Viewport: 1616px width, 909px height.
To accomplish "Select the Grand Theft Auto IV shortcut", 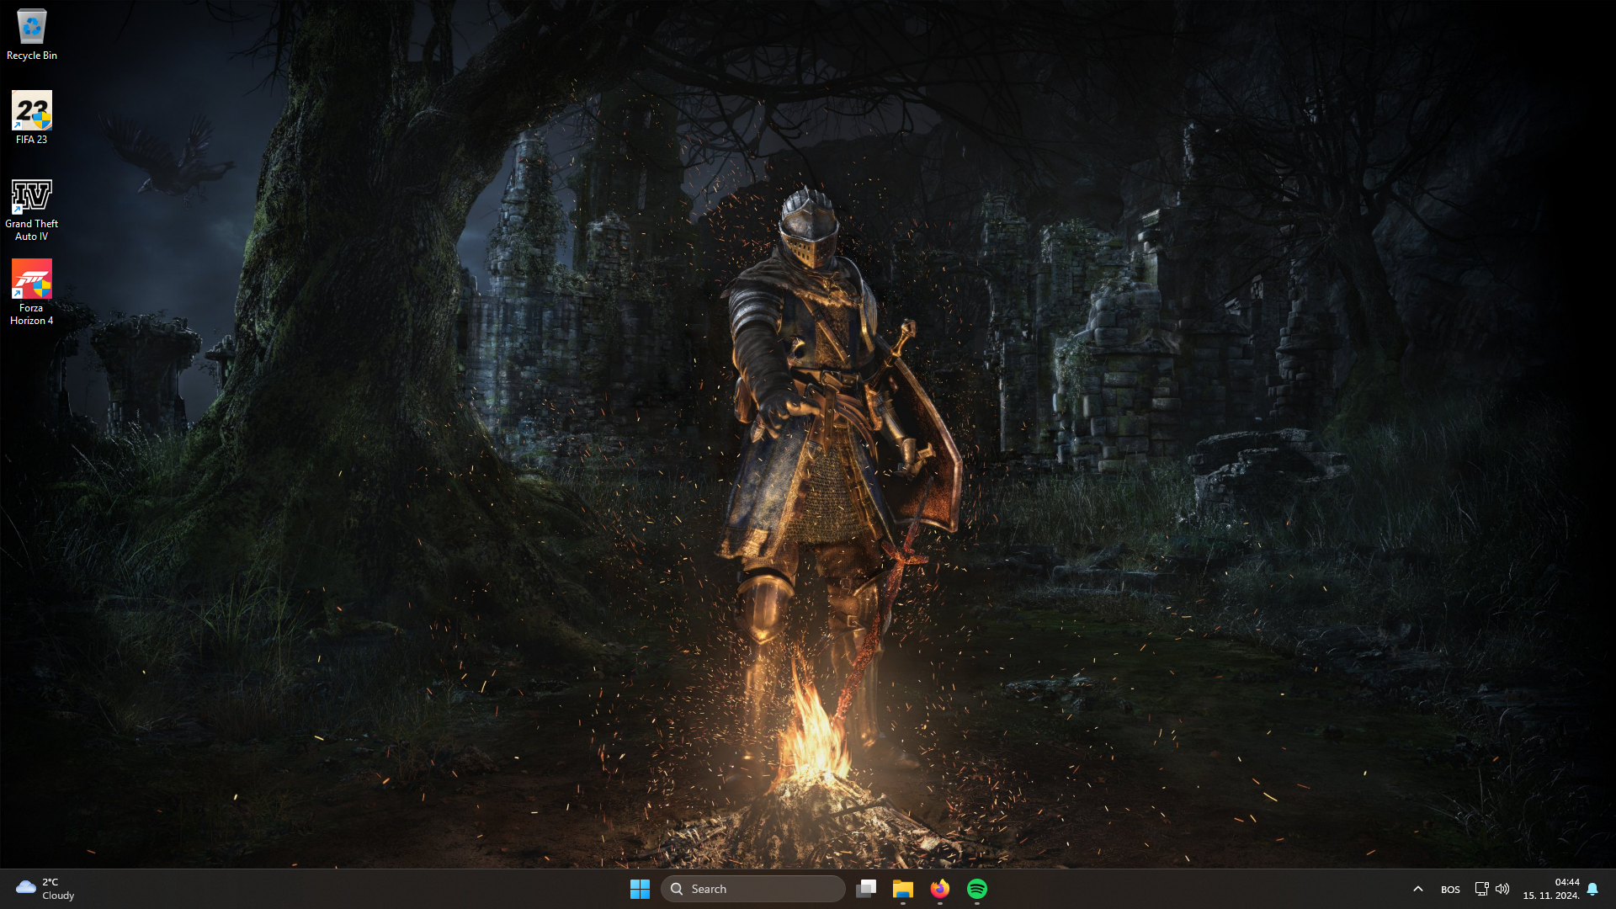I will [x=31, y=209].
